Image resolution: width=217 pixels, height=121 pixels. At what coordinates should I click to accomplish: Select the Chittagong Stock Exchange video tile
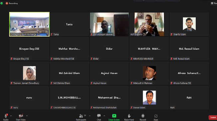(29, 24)
